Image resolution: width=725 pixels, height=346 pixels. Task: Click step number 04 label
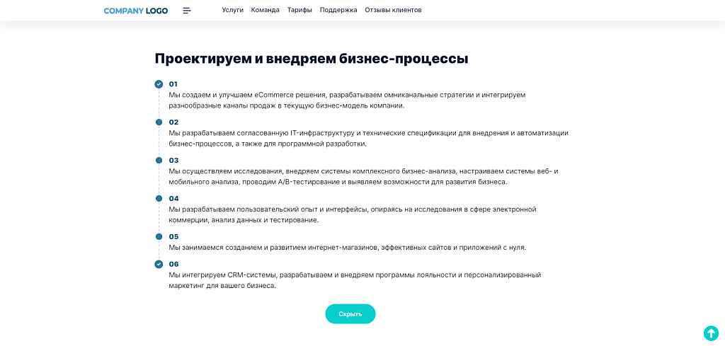tap(173, 199)
